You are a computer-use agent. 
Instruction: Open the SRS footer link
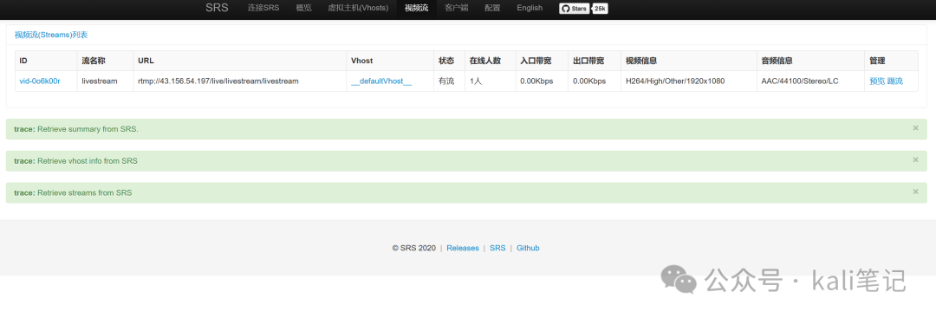[x=497, y=248]
